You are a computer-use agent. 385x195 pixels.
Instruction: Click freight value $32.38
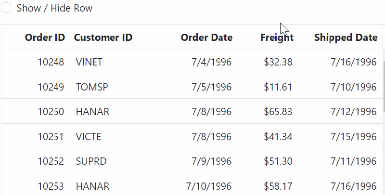(x=278, y=62)
